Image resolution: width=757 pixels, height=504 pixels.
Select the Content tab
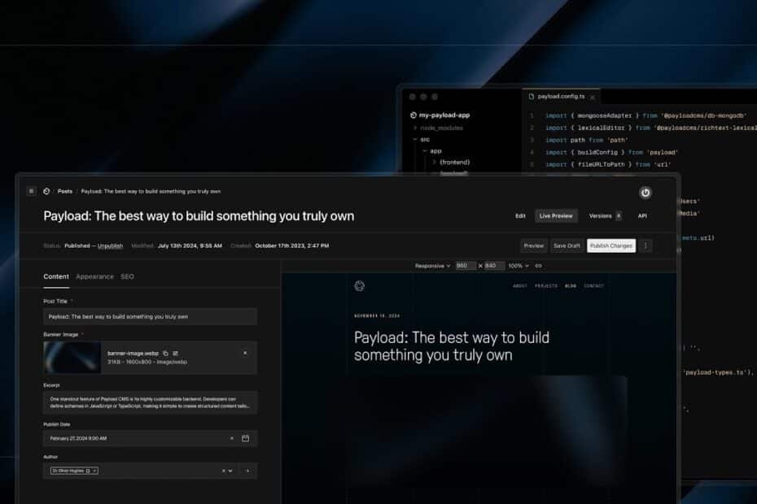[56, 277]
